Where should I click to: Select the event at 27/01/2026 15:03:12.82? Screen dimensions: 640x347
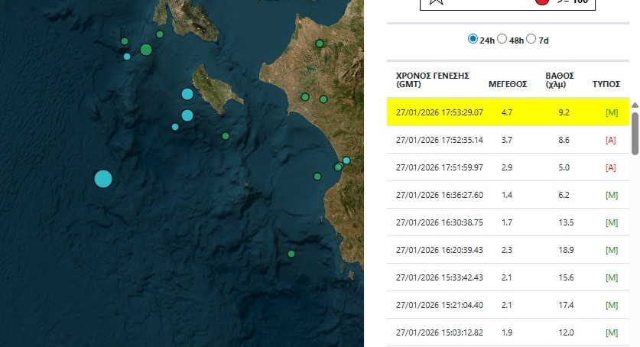click(x=508, y=332)
